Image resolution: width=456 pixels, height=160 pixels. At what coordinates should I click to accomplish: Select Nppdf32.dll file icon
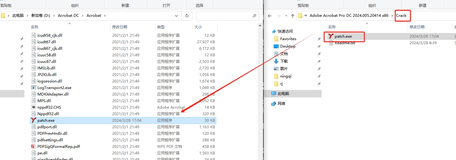pyautogui.click(x=34, y=114)
